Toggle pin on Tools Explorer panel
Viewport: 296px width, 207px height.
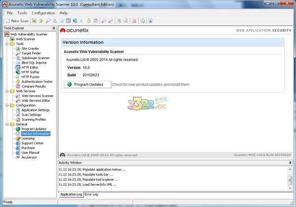[x=54, y=28]
